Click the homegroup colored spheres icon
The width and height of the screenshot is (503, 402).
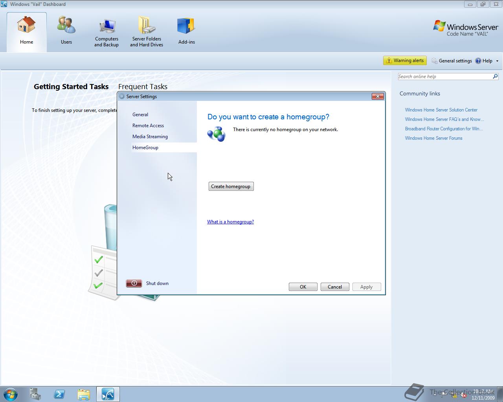pyautogui.click(x=217, y=134)
